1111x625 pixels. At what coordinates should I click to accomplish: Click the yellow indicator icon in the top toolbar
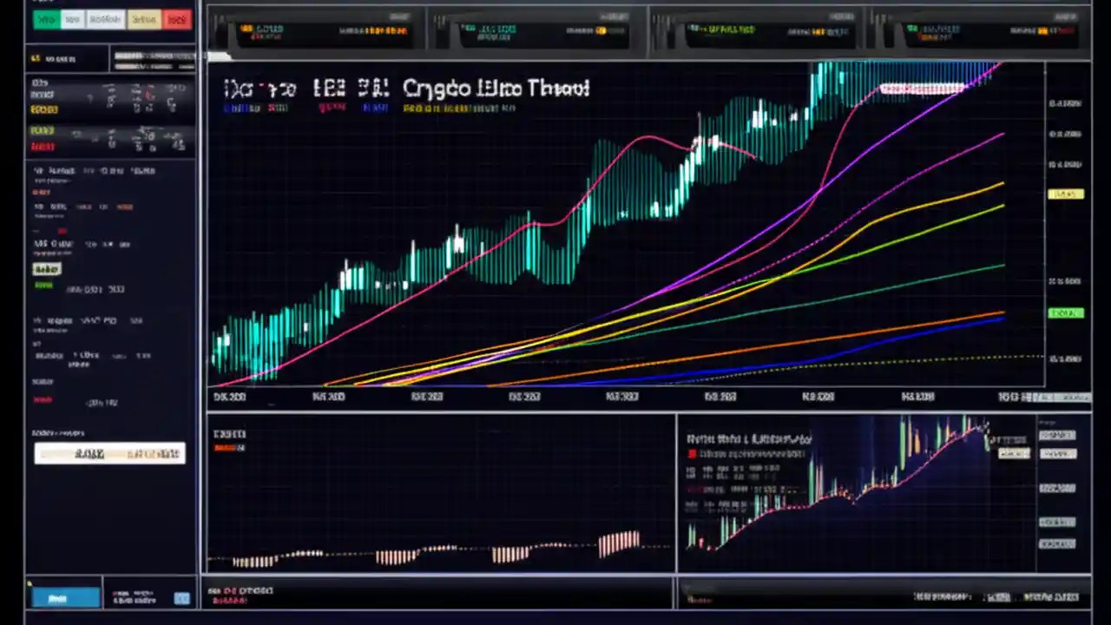click(x=144, y=19)
